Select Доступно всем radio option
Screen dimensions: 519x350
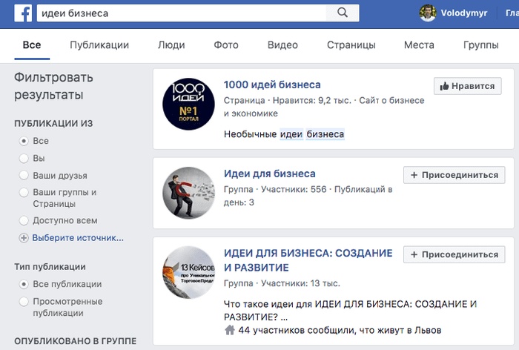24,220
